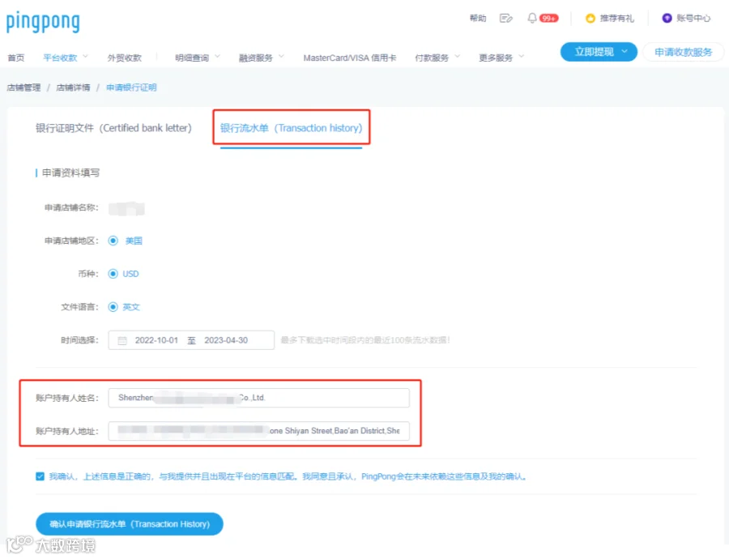Select the 美国 store region radio button
The width and height of the screenshot is (729, 559).
113,241
